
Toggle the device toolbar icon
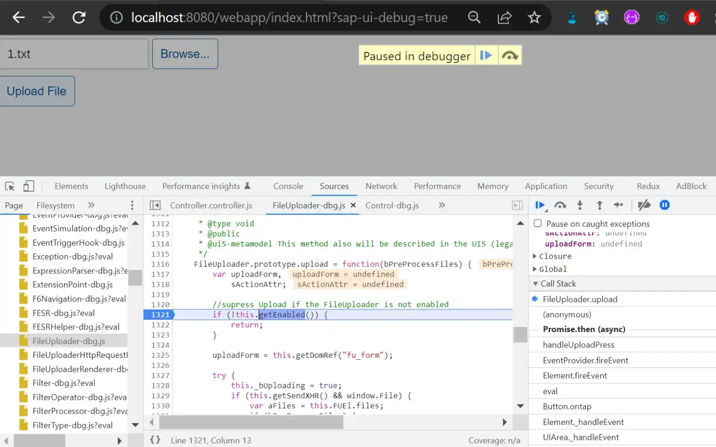pyautogui.click(x=29, y=186)
